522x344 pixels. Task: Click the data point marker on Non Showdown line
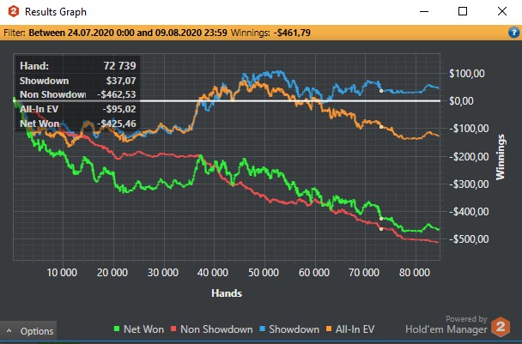381,229
